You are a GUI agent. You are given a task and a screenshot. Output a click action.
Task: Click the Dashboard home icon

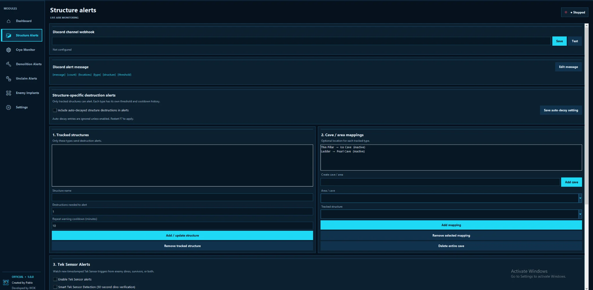[9, 21]
